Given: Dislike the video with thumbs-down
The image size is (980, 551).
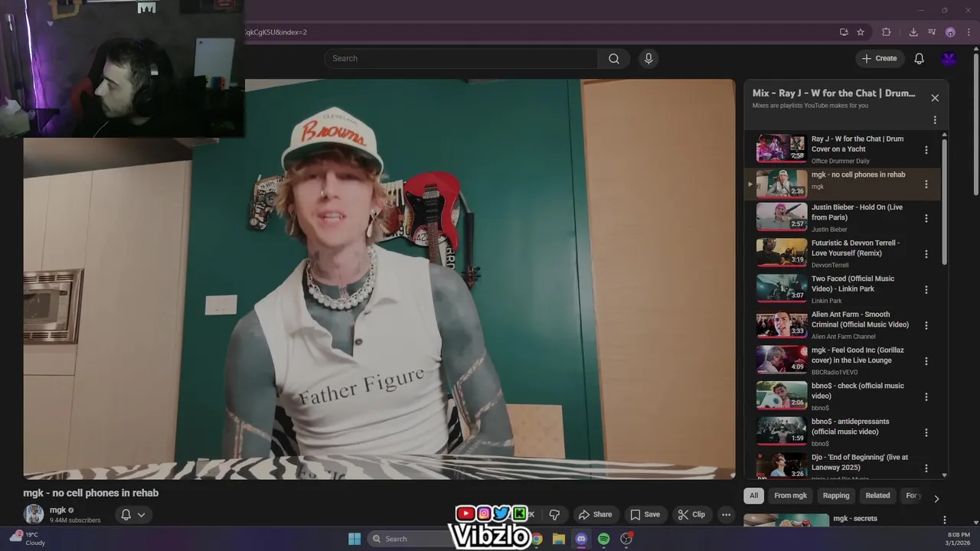Looking at the screenshot, I should 554,514.
